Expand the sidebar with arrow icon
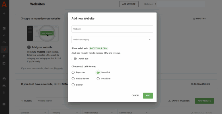The height and width of the screenshot is (114, 222). [x=4, y=13]
